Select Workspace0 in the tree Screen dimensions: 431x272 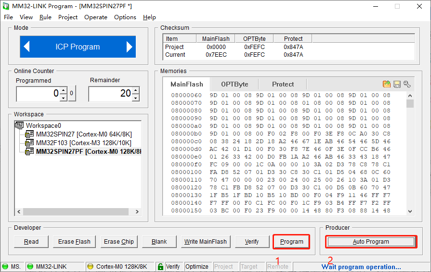(43, 125)
